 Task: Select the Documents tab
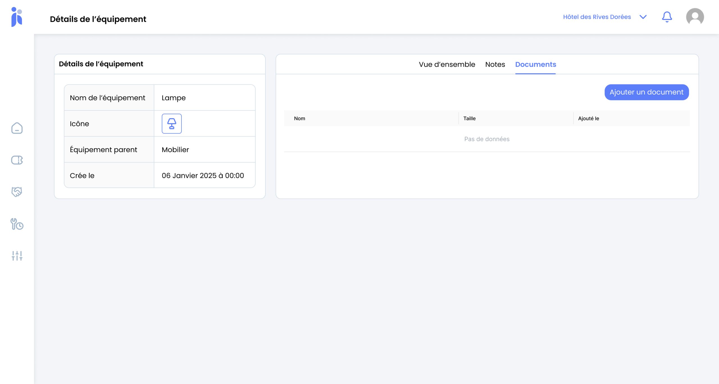pos(535,65)
